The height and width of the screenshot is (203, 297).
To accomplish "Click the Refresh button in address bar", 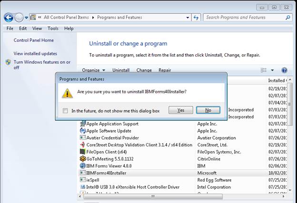I will point(196,18).
